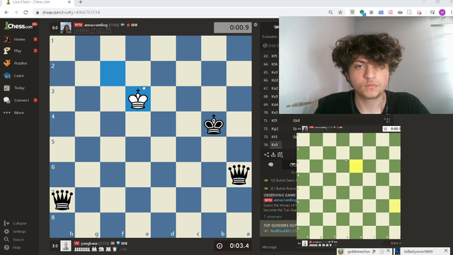Click the black queen on a6
Screen dimensions: 453x255
point(239,175)
